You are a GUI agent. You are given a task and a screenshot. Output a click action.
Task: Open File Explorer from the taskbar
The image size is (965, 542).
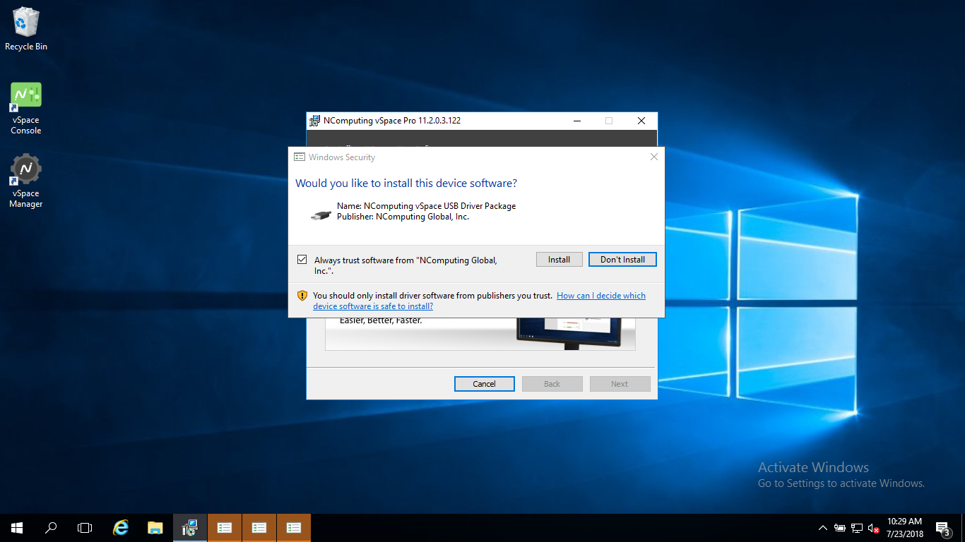(155, 528)
